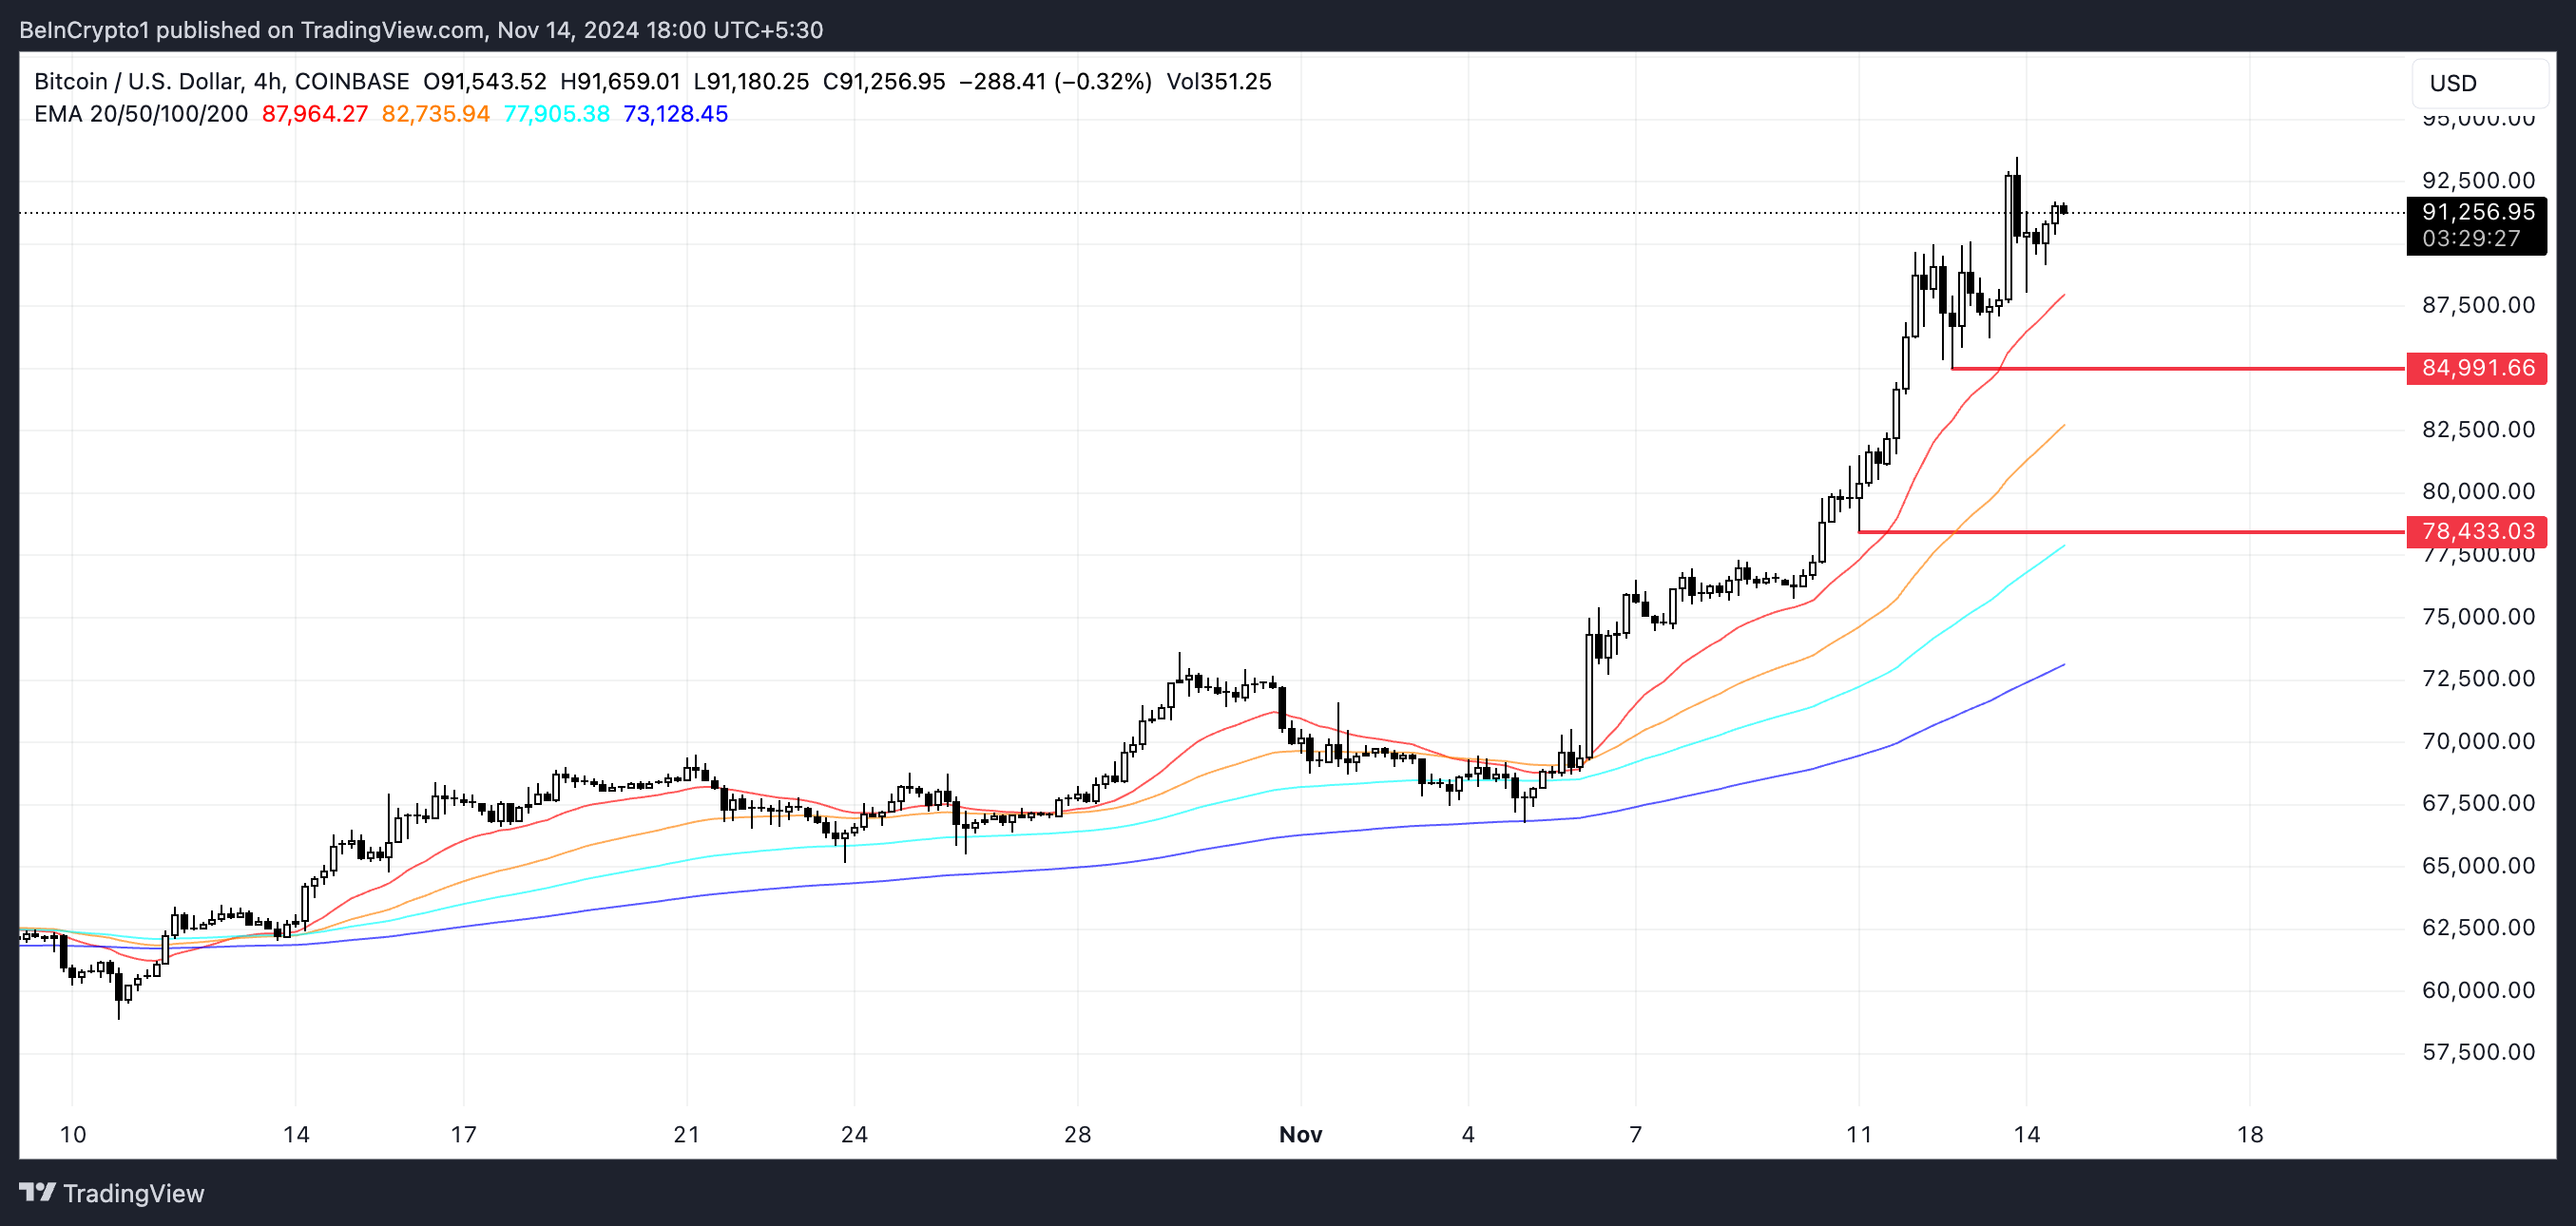
Task: Open the USD currency selector
Action: pyautogui.click(x=2478, y=83)
